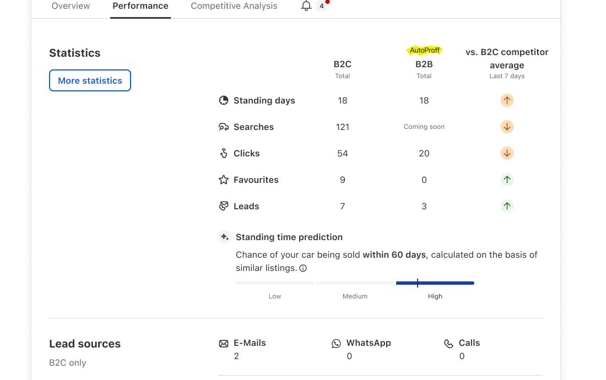Select the Performance tab
606x380 pixels.
point(140,6)
